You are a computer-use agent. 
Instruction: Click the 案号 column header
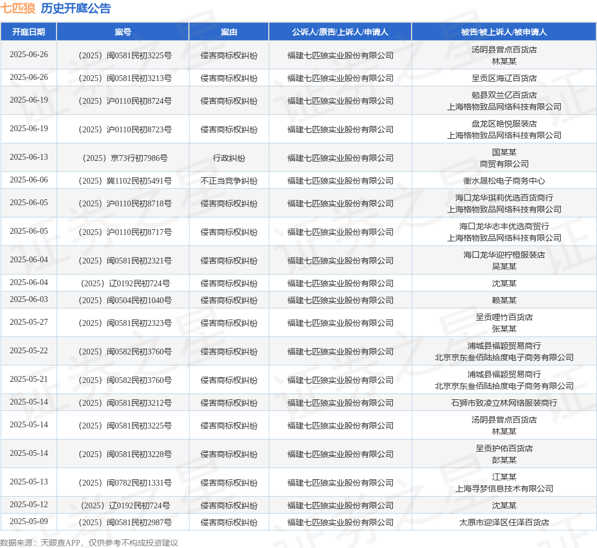click(x=123, y=32)
